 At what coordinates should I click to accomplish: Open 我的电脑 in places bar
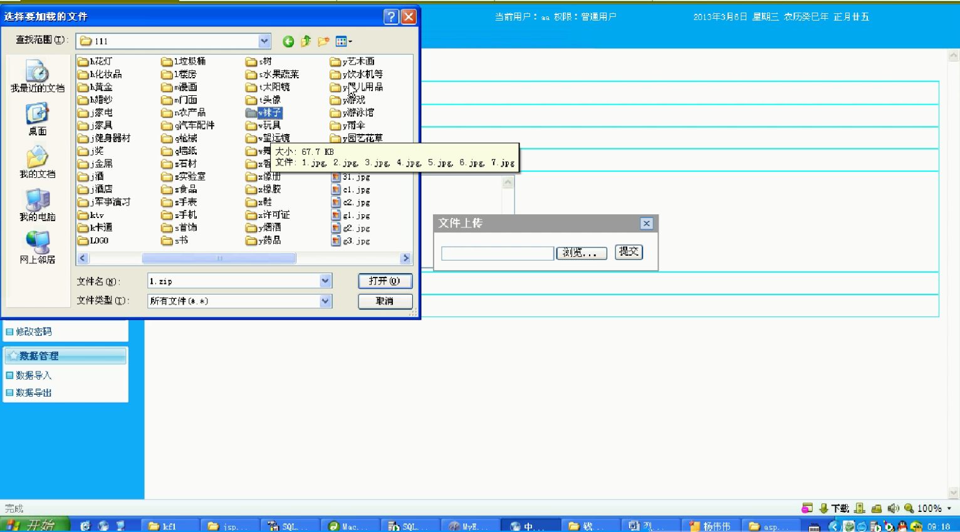tap(38, 204)
